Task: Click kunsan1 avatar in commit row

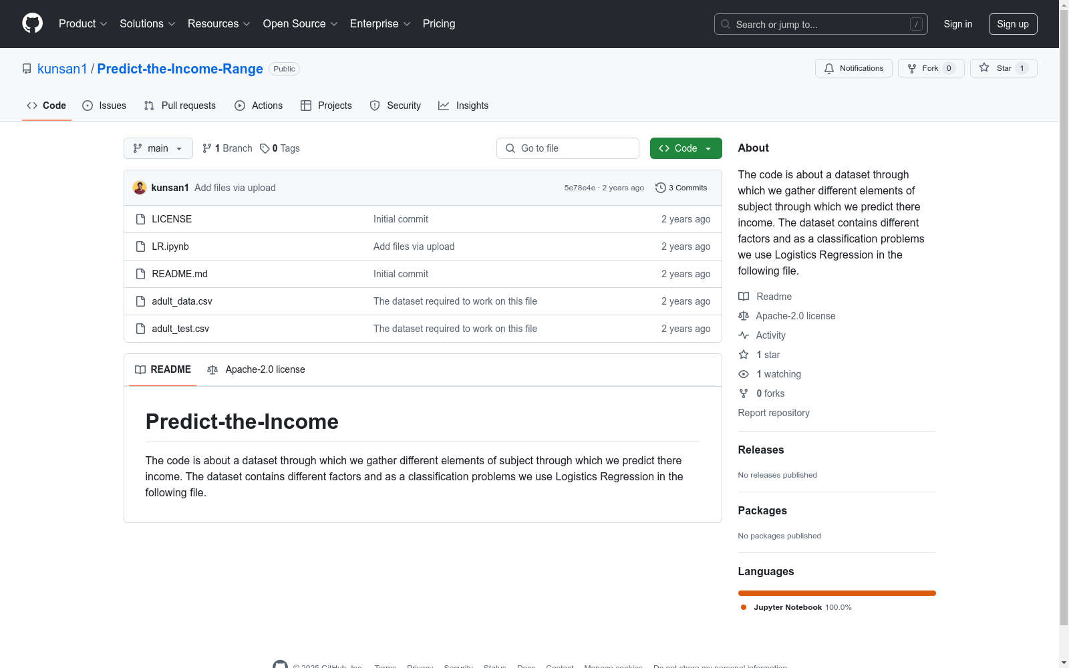Action: [140, 188]
